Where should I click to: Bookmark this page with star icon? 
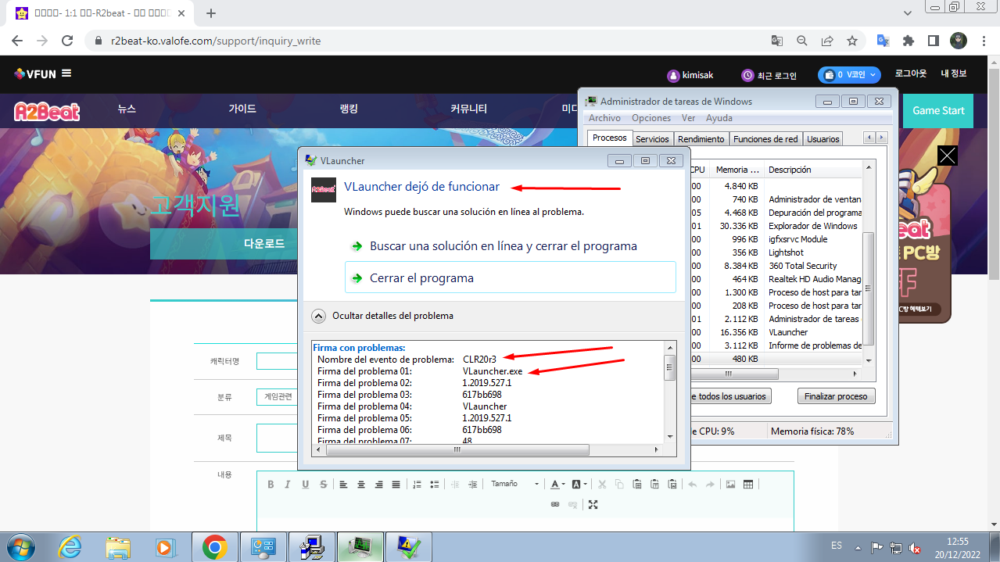point(852,41)
